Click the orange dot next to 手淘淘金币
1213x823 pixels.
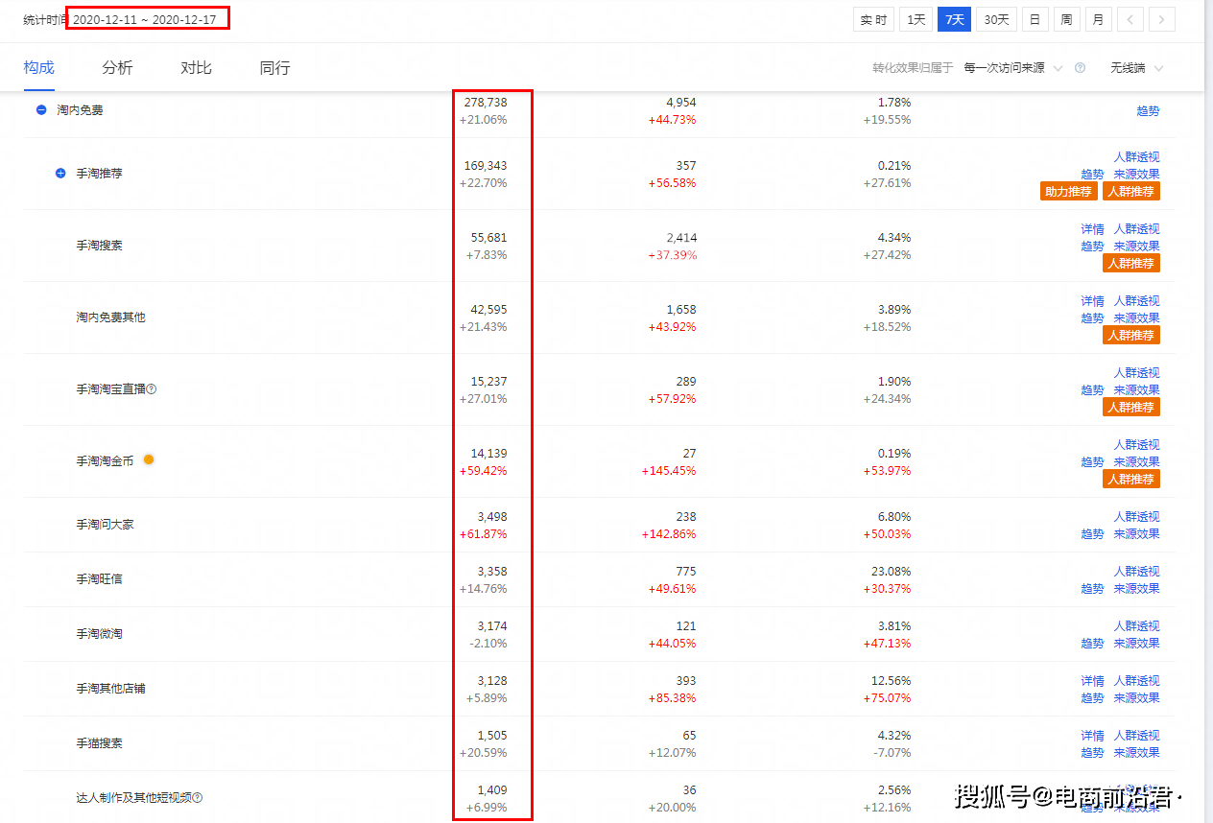(149, 459)
